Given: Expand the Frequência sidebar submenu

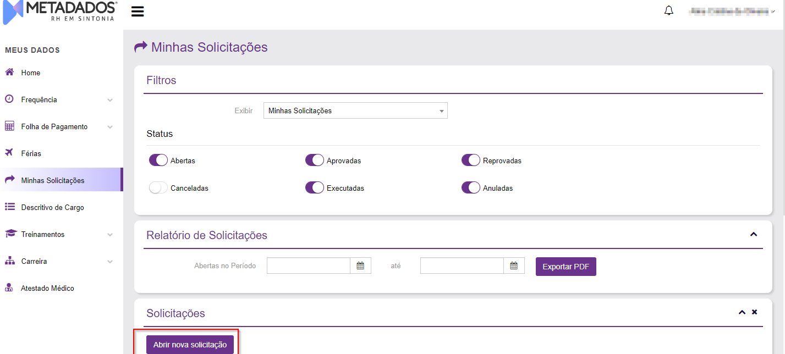Looking at the screenshot, I should pos(110,100).
